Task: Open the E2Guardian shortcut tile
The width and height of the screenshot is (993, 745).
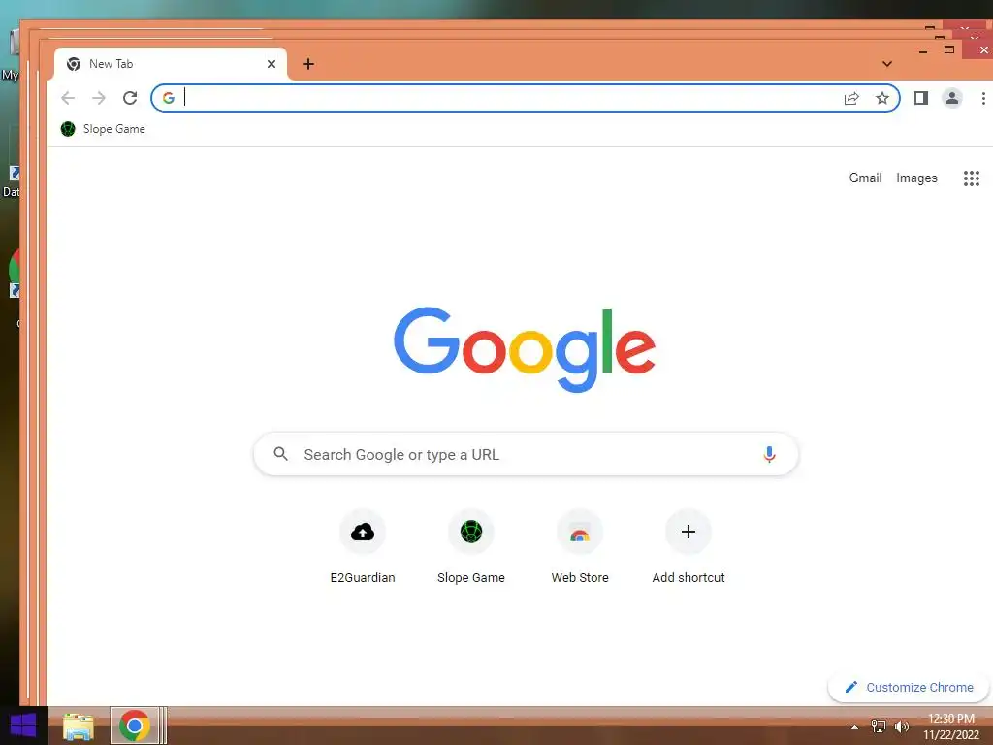Action: (363, 547)
